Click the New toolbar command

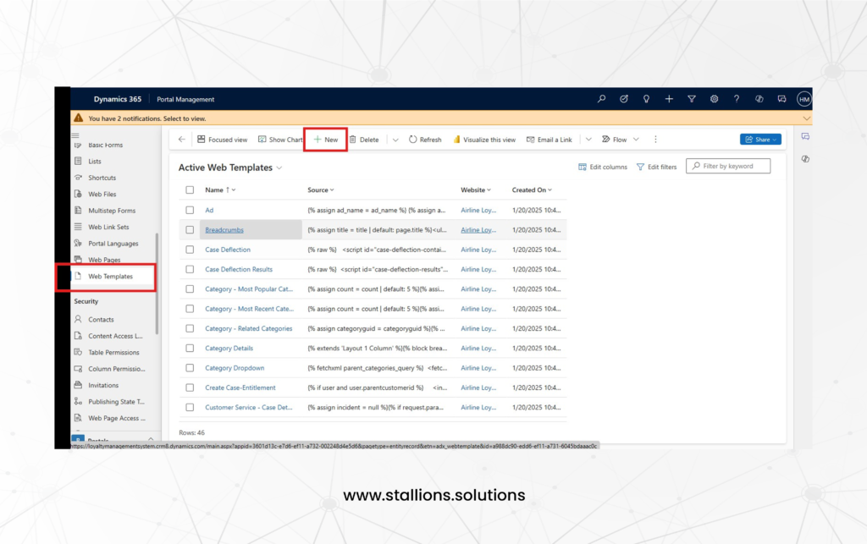[x=326, y=140]
